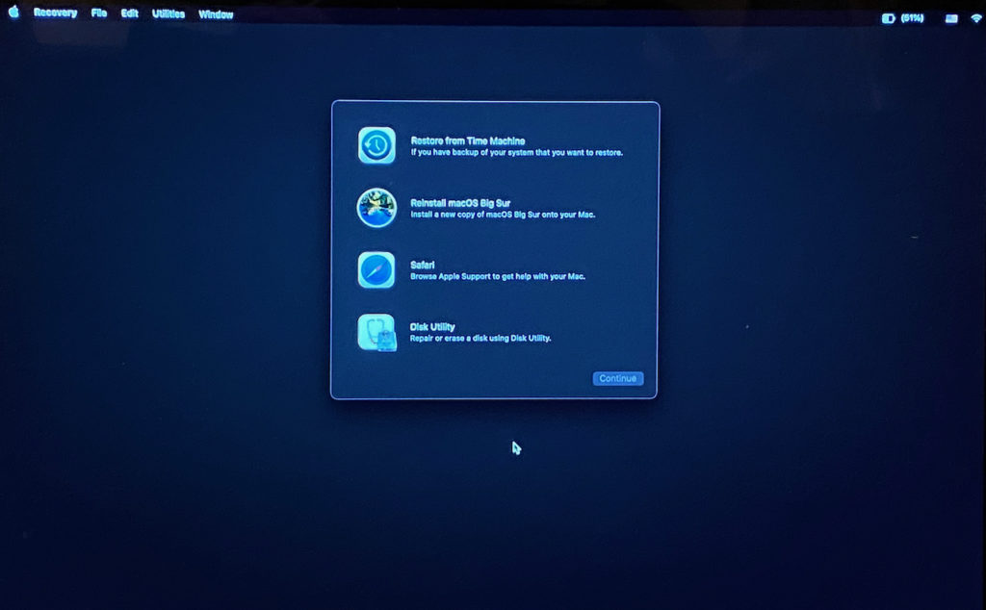Select the Disk Utility stethoscope icon
The height and width of the screenshot is (610, 986).
coord(376,333)
